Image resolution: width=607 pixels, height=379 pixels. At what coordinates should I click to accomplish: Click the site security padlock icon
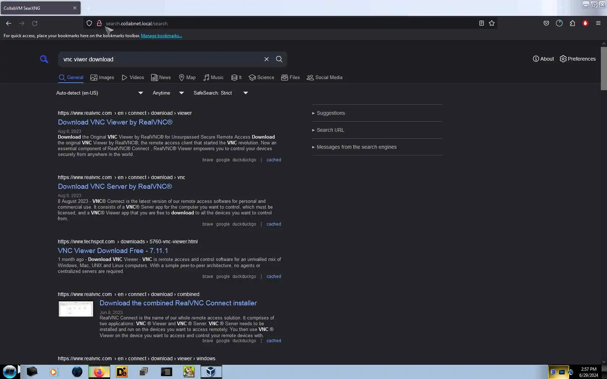coord(99,23)
